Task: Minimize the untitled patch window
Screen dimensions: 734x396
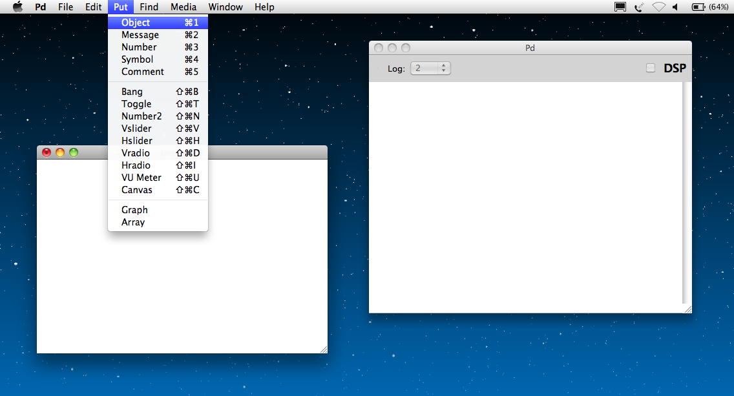Action: (60, 152)
